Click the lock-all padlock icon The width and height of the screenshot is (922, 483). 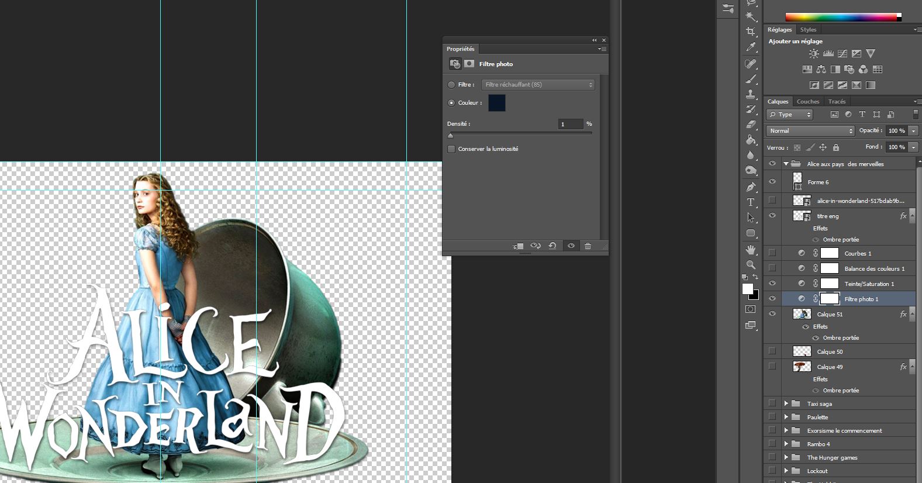835,148
